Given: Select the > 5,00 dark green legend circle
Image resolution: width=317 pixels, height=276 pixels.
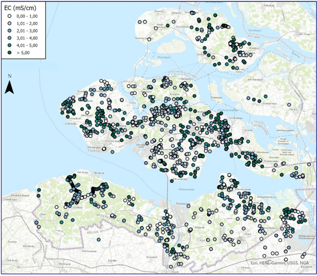Looking at the screenshot, I should (9, 53).
